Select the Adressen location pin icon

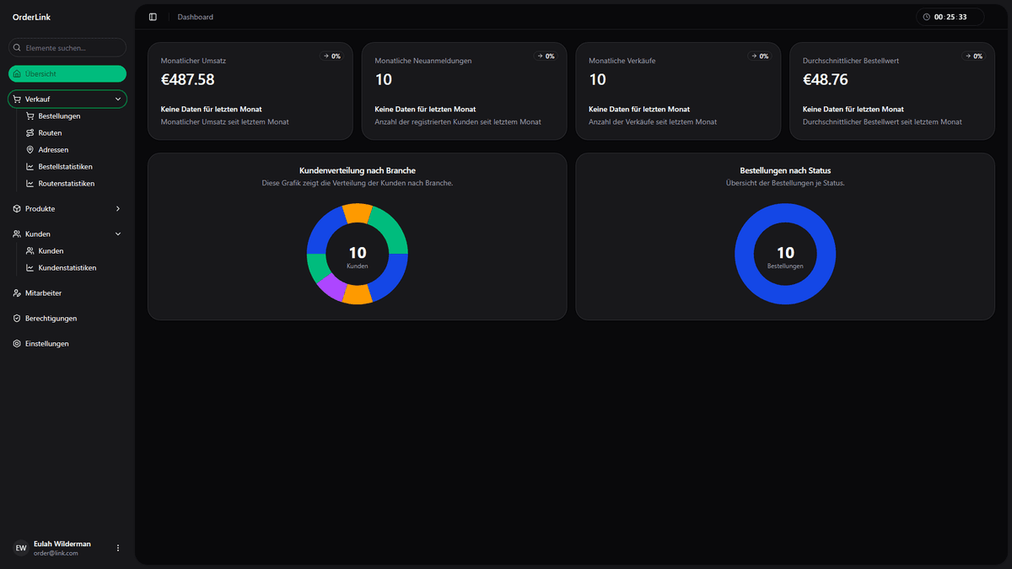30,149
